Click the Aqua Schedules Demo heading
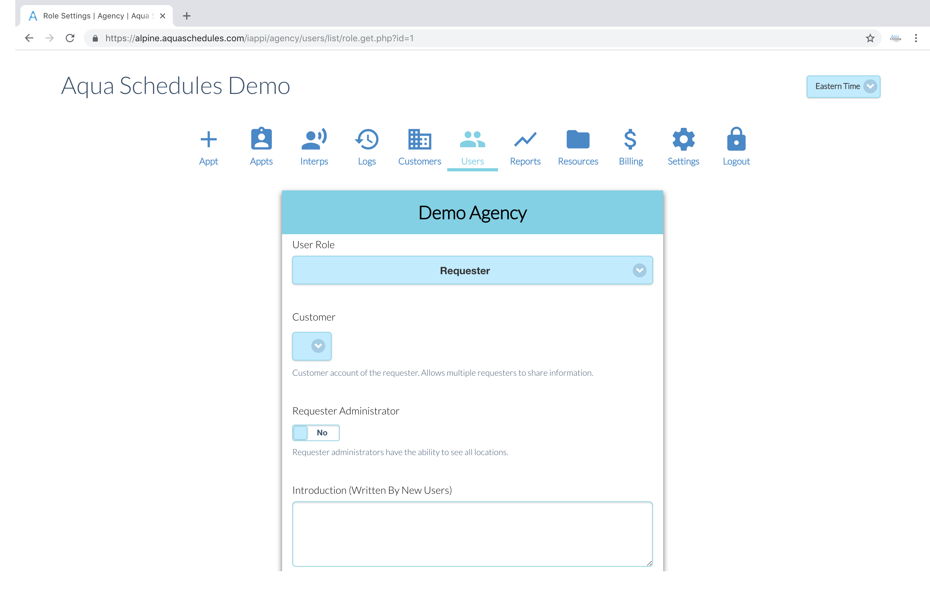The height and width of the screenshot is (589, 930). pos(175,86)
